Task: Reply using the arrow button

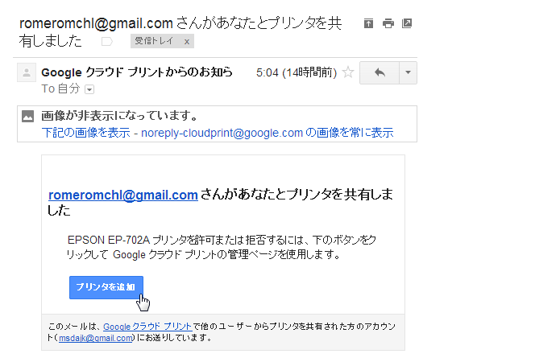Action: coord(380,72)
